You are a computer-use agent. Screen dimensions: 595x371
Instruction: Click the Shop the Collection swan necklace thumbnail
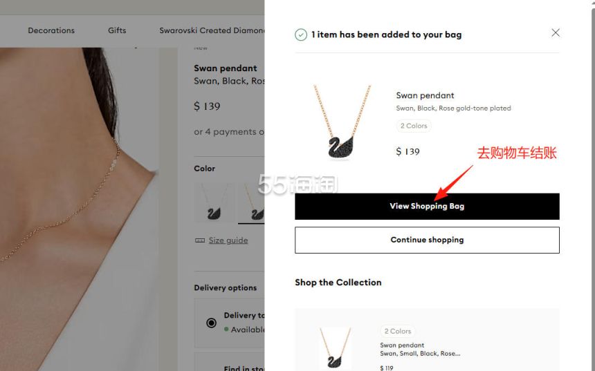336,348
